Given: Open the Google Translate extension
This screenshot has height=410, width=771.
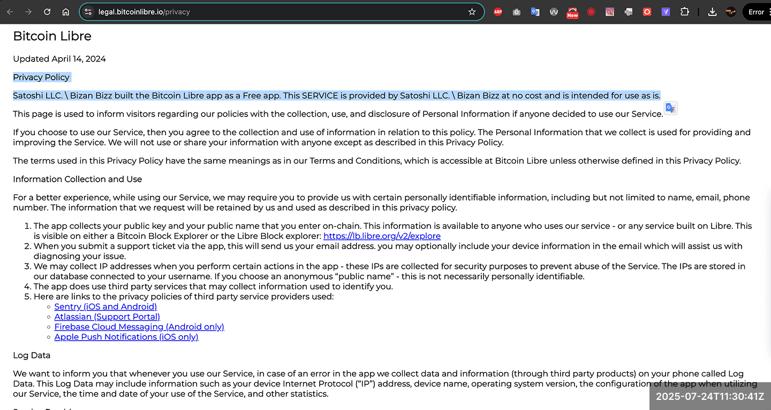Looking at the screenshot, I should pyautogui.click(x=535, y=12).
